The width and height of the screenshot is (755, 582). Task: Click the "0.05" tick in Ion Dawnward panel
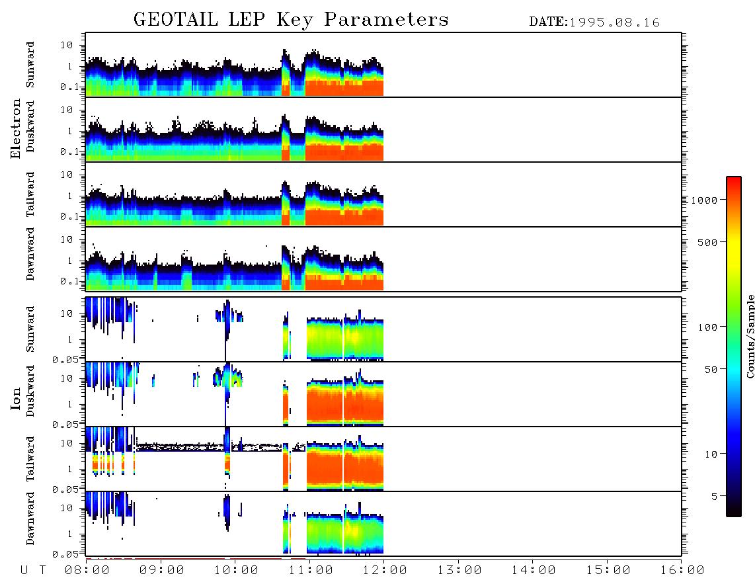65,554
